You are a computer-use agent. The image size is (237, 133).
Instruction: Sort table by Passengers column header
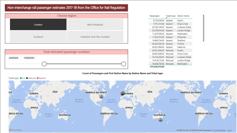154,16
